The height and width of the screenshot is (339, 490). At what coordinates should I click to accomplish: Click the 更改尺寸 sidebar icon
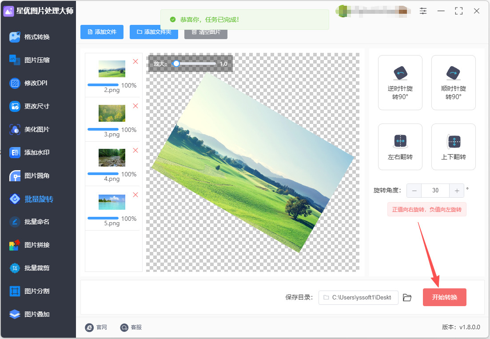coord(15,106)
